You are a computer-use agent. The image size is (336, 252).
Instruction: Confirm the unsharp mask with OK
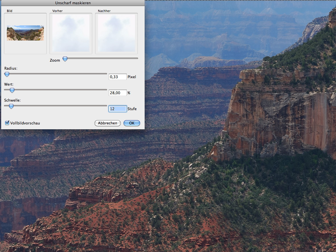click(132, 123)
